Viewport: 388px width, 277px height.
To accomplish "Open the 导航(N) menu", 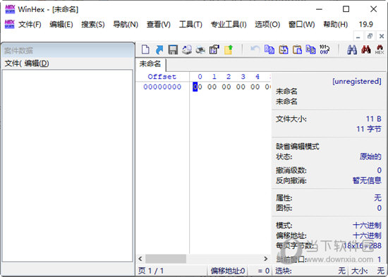I will pos(126,24).
